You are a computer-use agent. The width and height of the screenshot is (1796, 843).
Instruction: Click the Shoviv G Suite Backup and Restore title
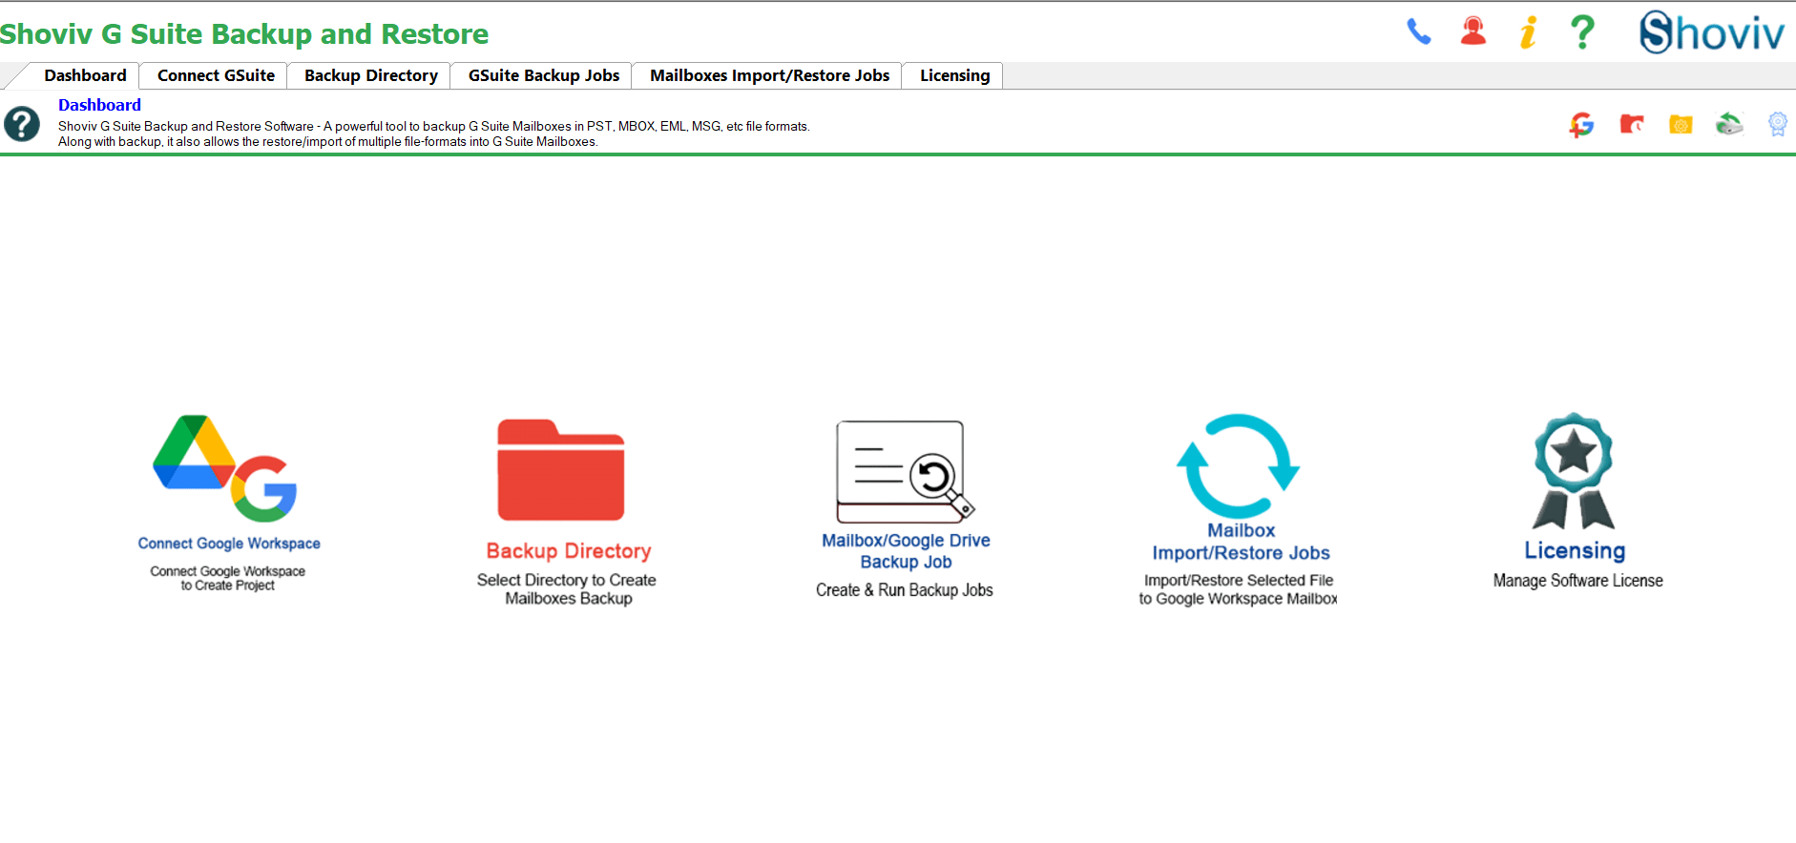pos(244,34)
